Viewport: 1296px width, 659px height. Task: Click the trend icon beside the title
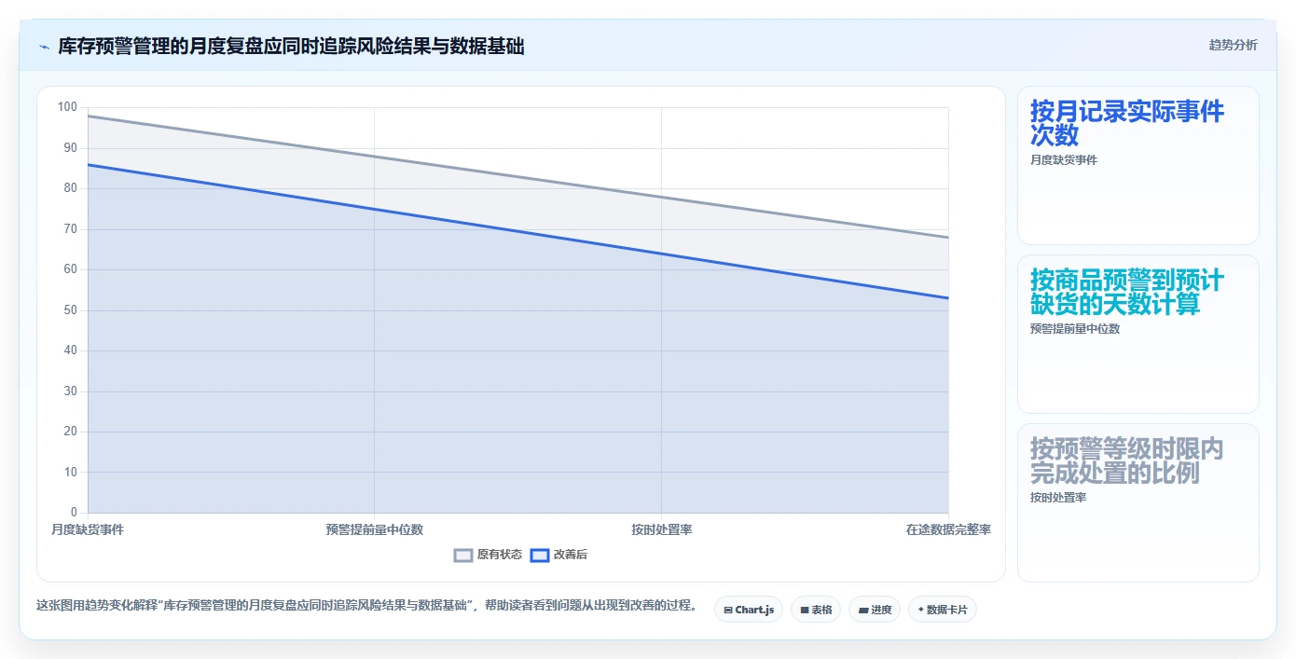coord(44,46)
